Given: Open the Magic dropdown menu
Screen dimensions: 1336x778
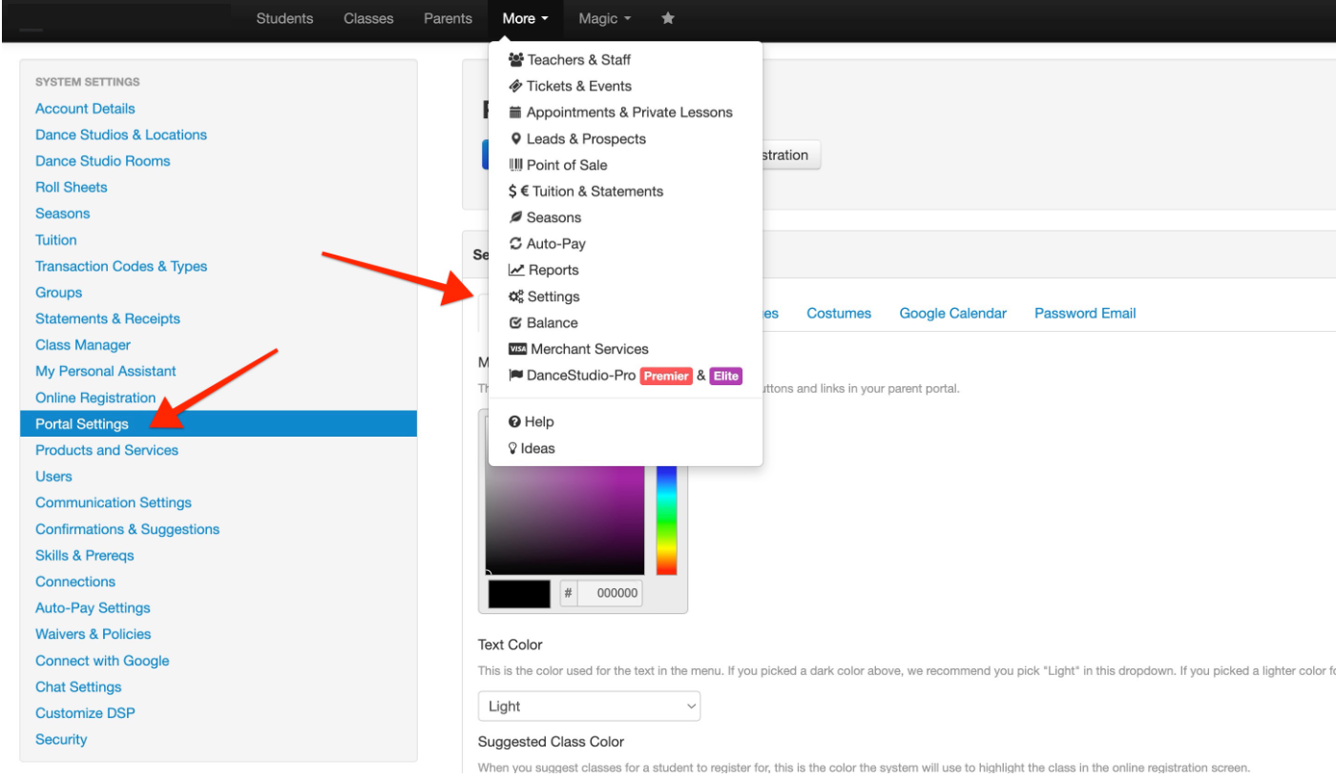Looking at the screenshot, I should (x=605, y=18).
